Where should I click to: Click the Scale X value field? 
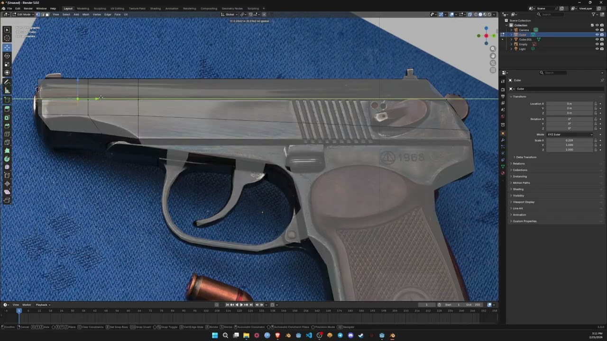(570, 140)
